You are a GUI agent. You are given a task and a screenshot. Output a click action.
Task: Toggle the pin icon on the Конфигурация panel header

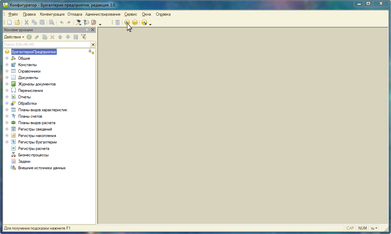tap(87, 30)
